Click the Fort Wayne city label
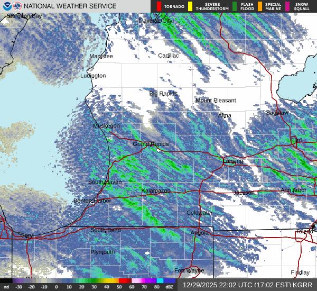 (x=189, y=271)
